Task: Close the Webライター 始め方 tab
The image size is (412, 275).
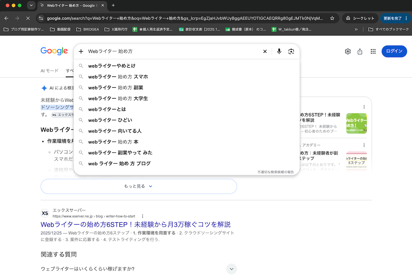Action: click(x=103, y=5)
